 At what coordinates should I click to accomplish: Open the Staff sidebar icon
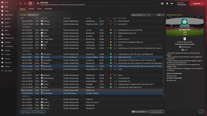(x=2, y=30)
